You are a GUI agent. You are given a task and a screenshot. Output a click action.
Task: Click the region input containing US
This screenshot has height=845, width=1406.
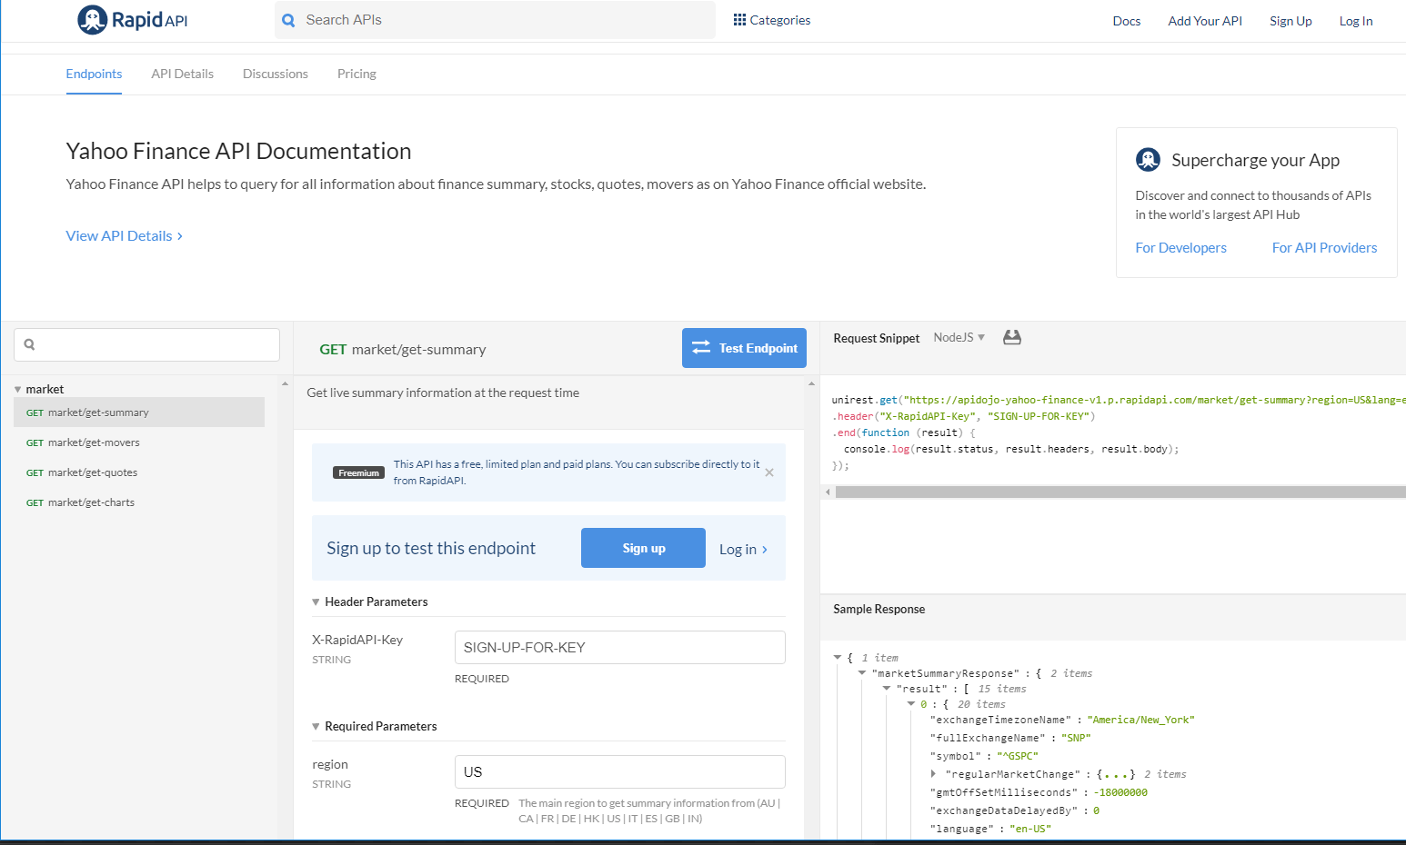(x=619, y=771)
